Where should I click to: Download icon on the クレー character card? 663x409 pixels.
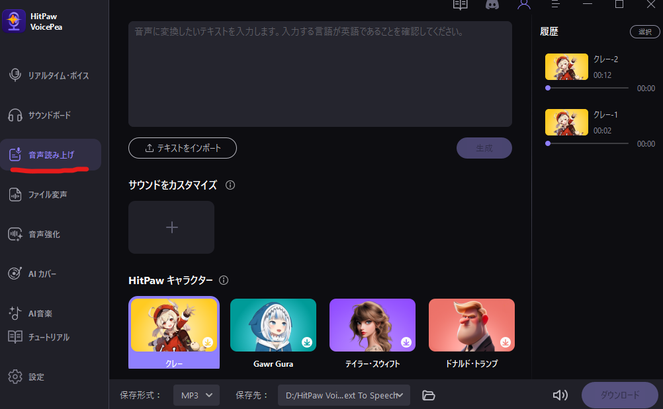208,342
